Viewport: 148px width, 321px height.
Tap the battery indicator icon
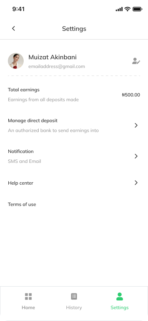pos(137,9)
